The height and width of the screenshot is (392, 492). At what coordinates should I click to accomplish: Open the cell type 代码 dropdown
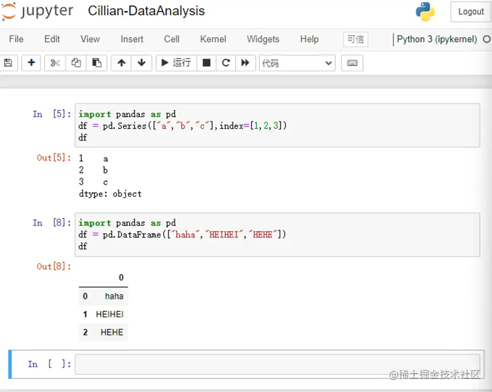pyautogui.click(x=297, y=63)
